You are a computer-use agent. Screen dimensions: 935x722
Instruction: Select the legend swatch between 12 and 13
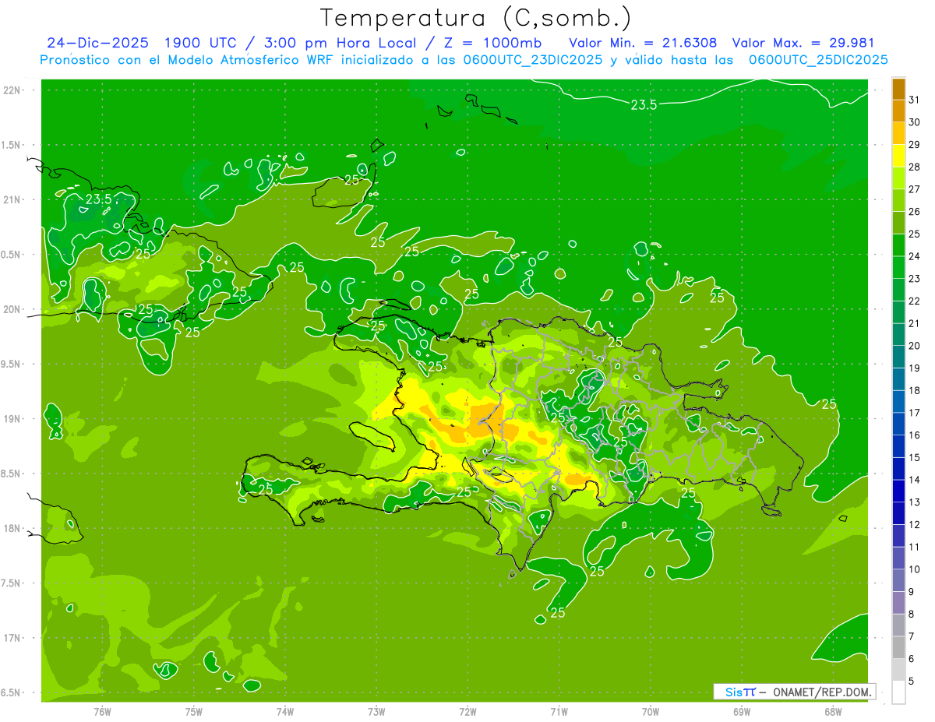pos(898,512)
